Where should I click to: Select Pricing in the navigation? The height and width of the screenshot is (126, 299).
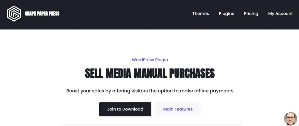click(x=251, y=14)
